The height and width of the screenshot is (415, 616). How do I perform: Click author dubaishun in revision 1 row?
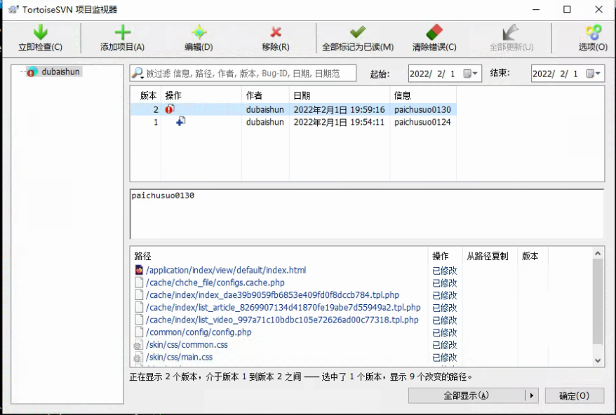[x=265, y=122]
